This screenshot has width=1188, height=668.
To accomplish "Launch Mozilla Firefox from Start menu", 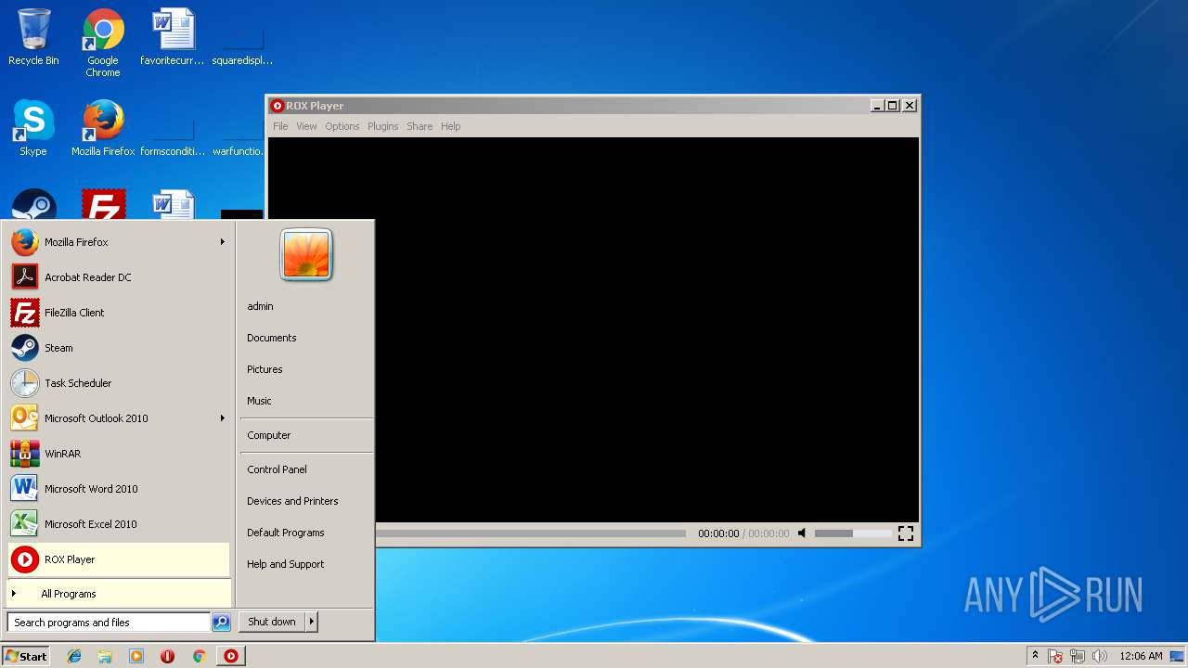I will 118,242.
